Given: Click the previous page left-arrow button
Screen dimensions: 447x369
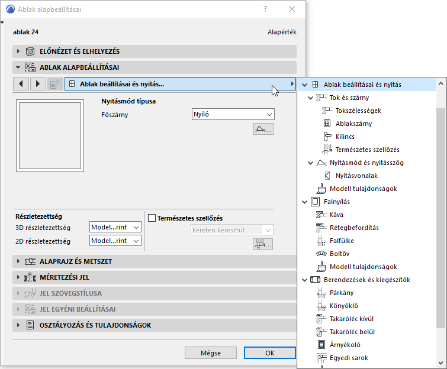Looking at the screenshot, I should [x=21, y=84].
